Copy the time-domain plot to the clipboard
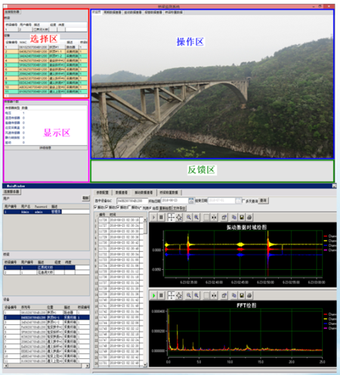Image resolution: width=340 pixels, height=375 pixels. point(234,217)
